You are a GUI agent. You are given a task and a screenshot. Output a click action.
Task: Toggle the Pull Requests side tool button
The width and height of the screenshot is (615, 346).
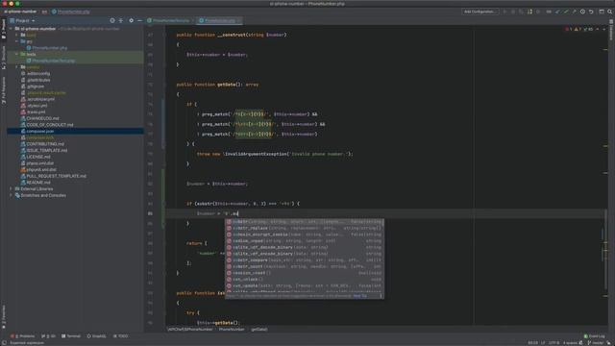tap(4, 90)
